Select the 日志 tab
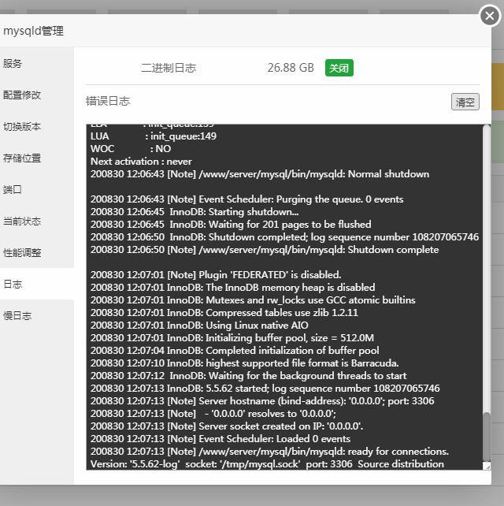The image size is (504, 506). [37, 284]
